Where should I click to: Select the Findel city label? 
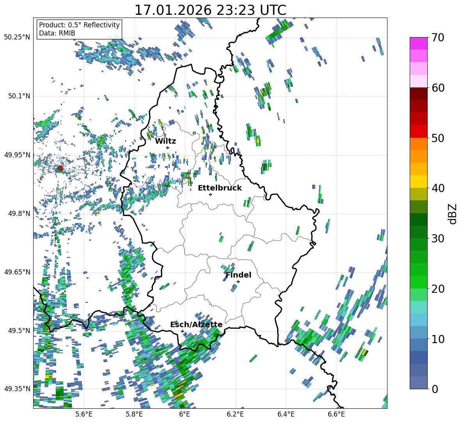(x=238, y=275)
